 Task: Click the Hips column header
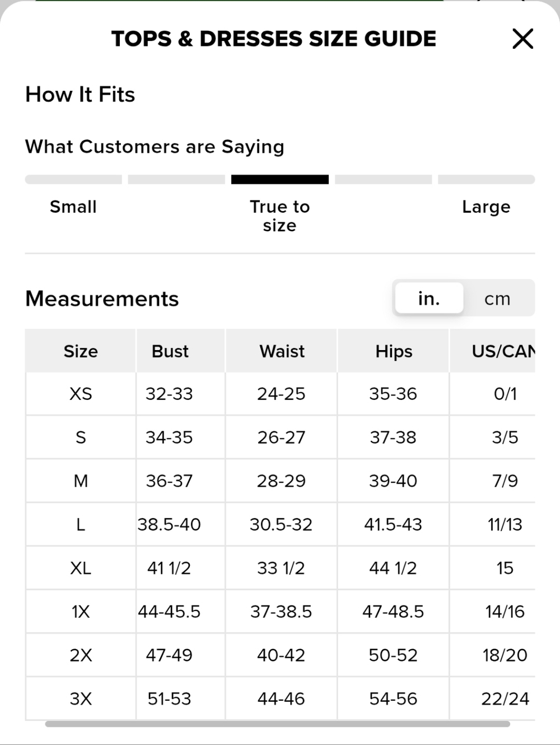[x=394, y=351]
